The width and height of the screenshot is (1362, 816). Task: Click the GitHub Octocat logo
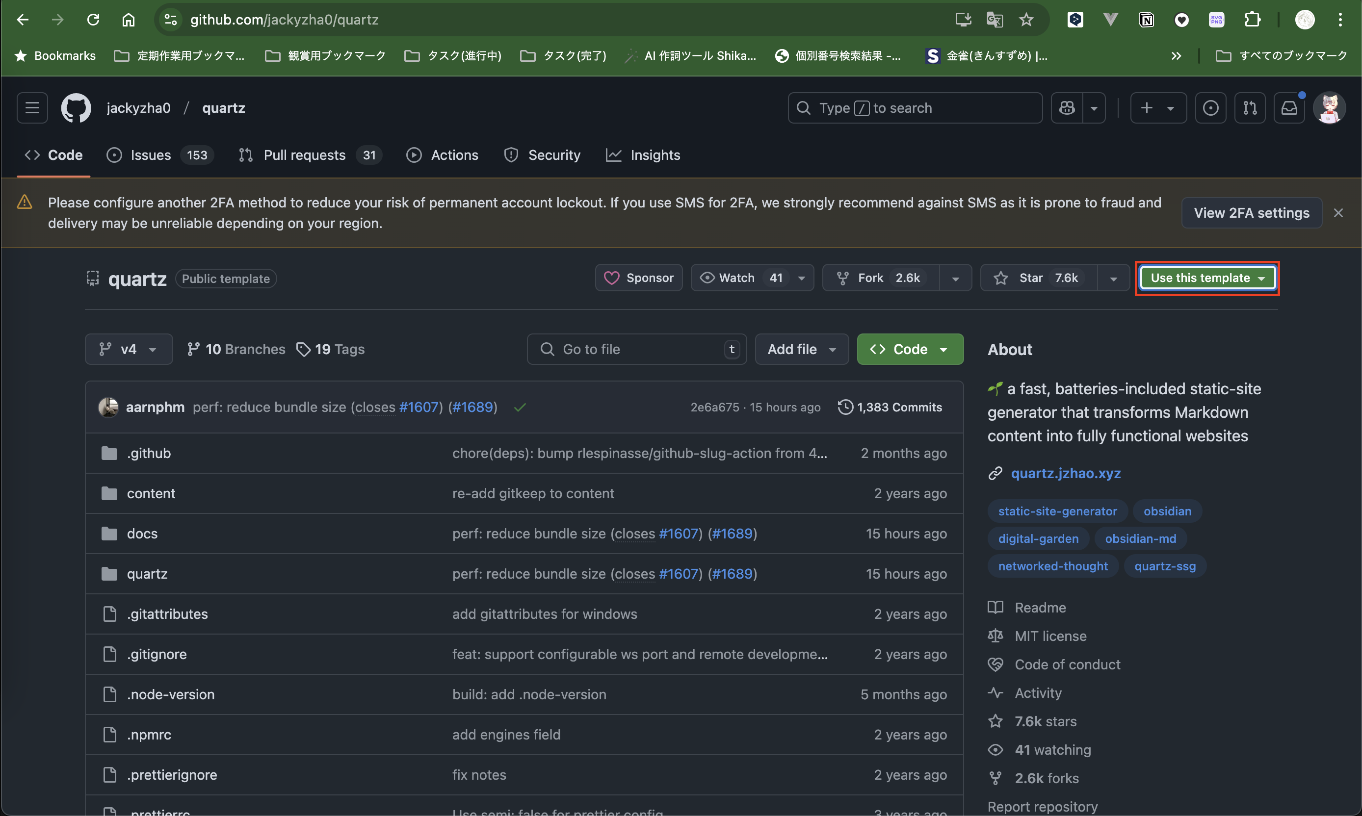point(76,108)
